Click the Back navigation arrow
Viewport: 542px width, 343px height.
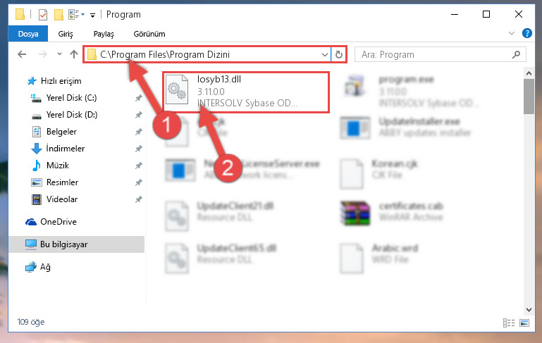pyautogui.click(x=22, y=54)
